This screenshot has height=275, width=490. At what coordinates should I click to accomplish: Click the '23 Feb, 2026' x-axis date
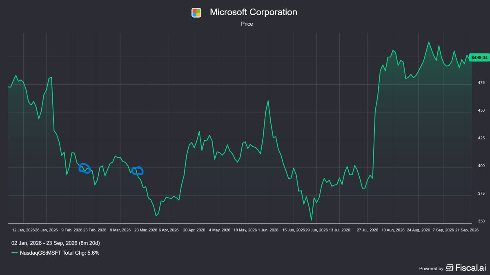(95, 230)
